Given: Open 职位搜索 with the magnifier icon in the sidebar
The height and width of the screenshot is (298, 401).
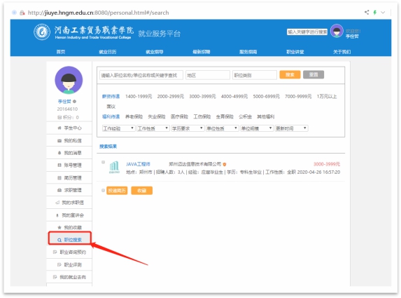Looking at the screenshot, I should [69, 240].
